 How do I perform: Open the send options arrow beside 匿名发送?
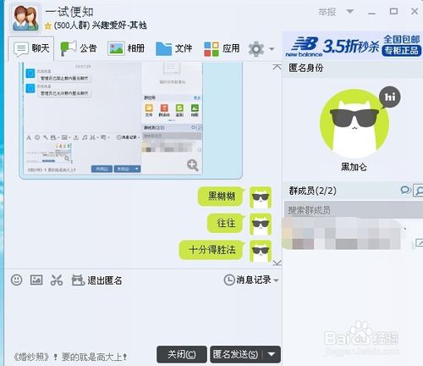[x=272, y=354]
